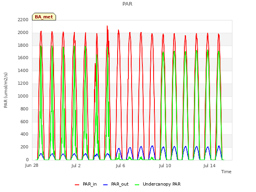Click the Jul 14 x-axis tick label

pos(209,166)
